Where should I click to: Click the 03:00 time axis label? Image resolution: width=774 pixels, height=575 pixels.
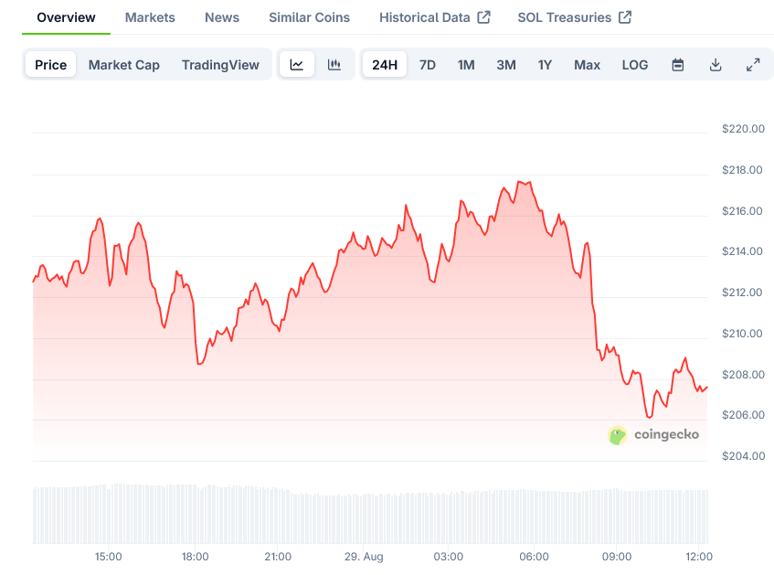click(x=448, y=557)
